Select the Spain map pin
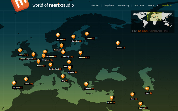The width and height of the screenshot is (178, 111). click(26, 80)
